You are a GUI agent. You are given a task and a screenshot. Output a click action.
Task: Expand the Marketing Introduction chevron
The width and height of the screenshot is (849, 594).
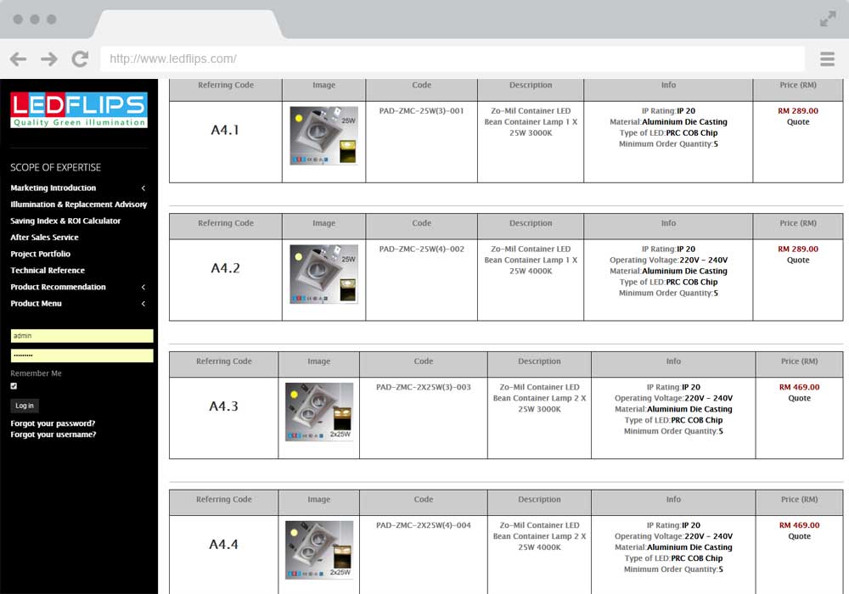143,188
